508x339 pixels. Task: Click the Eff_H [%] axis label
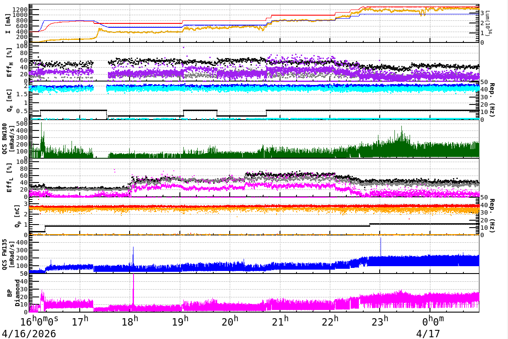10,62
